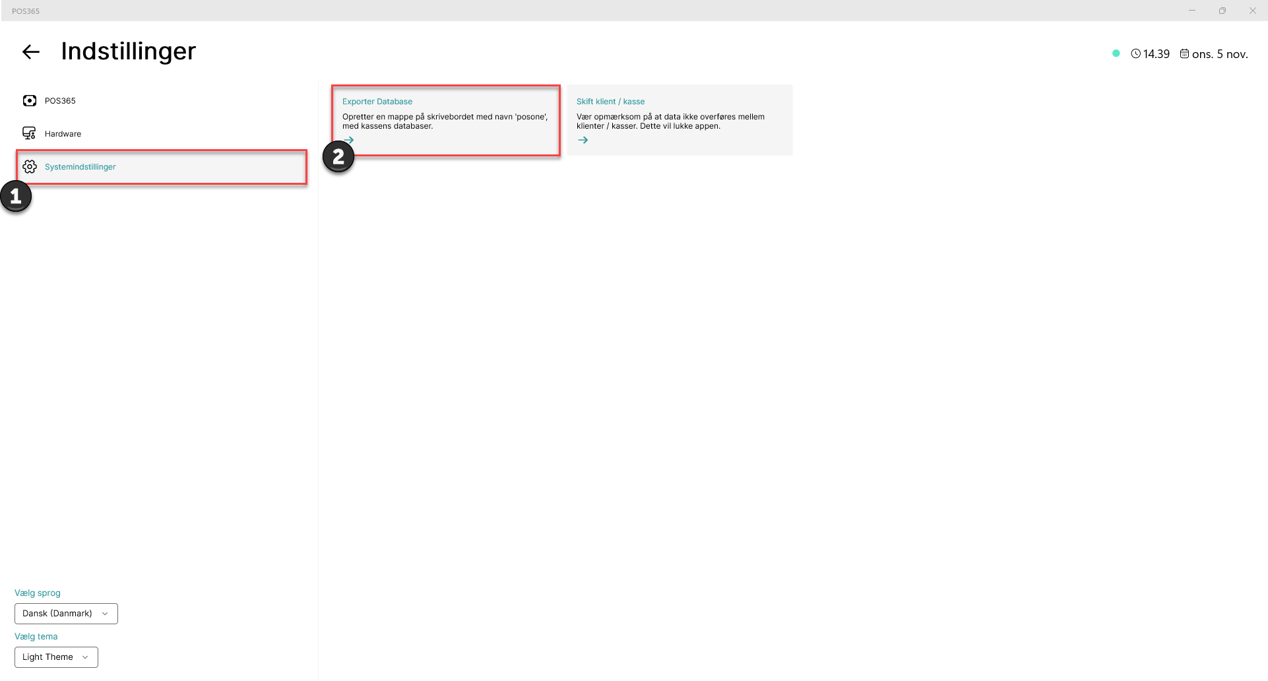Restore the POS365 window size
The image size is (1268, 681).
(x=1222, y=11)
